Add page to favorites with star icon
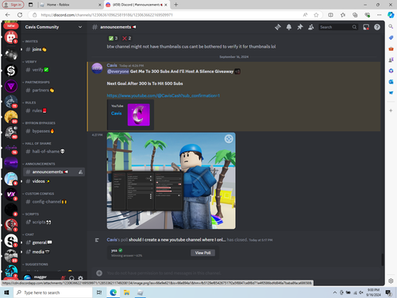397x298 pixels. click(316, 15)
